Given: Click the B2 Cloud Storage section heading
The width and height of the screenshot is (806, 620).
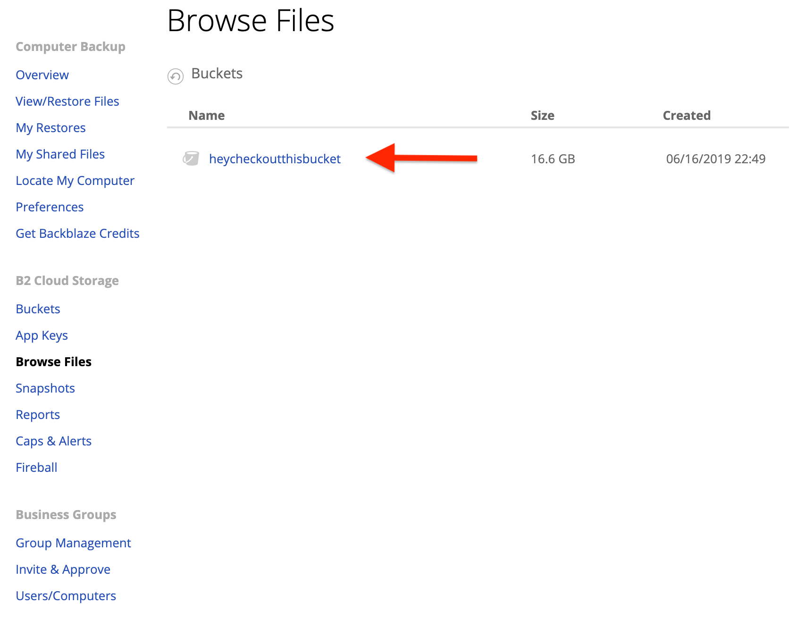Looking at the screenshot, I should (x=67, y=281).
